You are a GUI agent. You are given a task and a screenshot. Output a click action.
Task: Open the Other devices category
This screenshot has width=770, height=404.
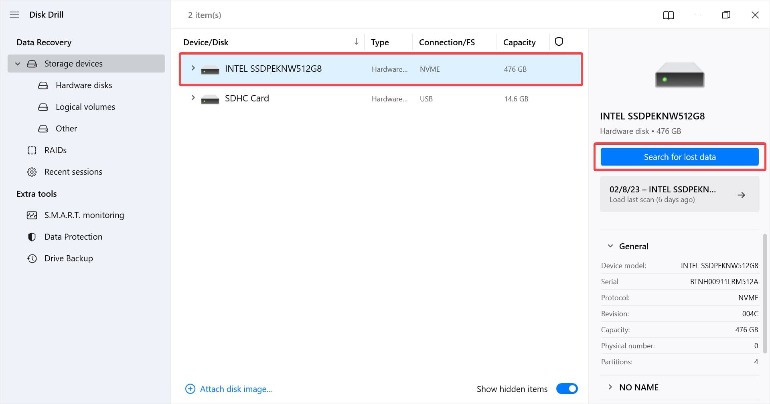coord(66,129)
